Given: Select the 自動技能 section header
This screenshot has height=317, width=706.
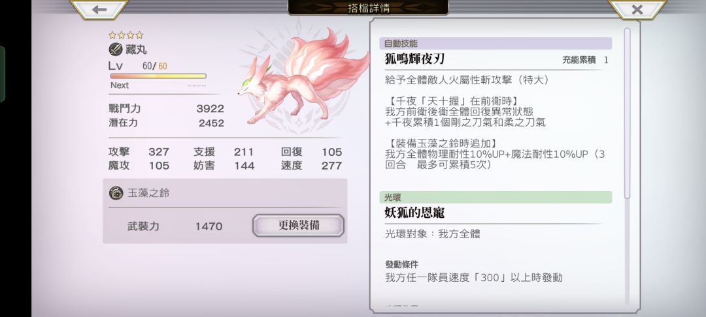Looking at the screenshot, I should [496, 44].
